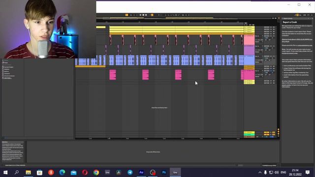Viewport: 315px width, 177px height.
Task: Click the arrangement overview bar
Action: [184, 18]
